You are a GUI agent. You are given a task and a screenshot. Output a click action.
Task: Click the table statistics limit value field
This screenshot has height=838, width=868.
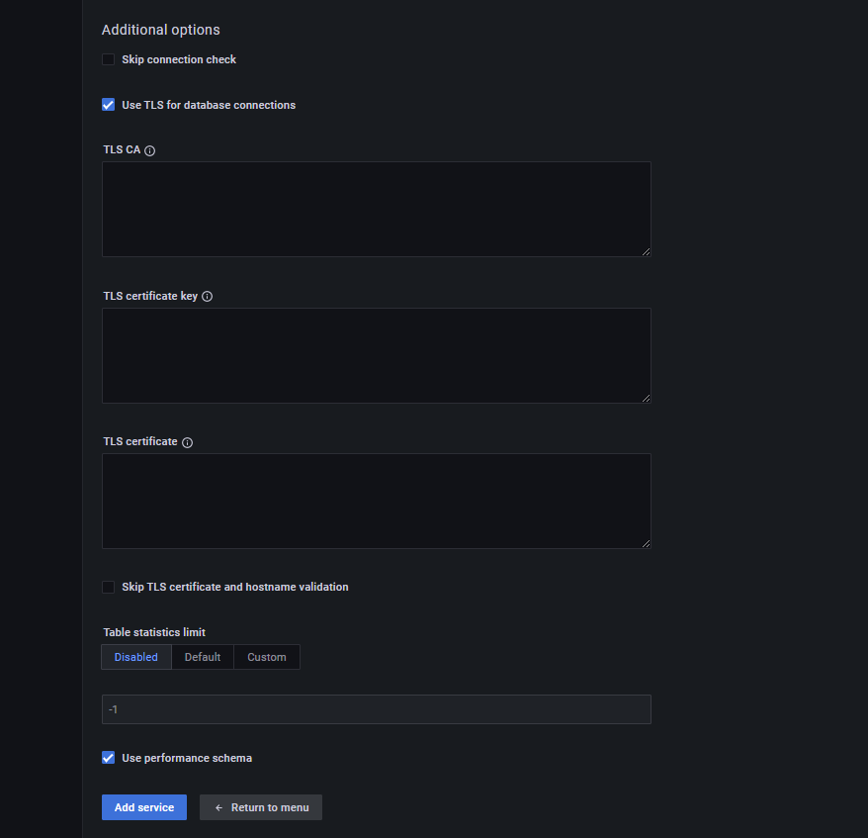(x=377, y=709)
